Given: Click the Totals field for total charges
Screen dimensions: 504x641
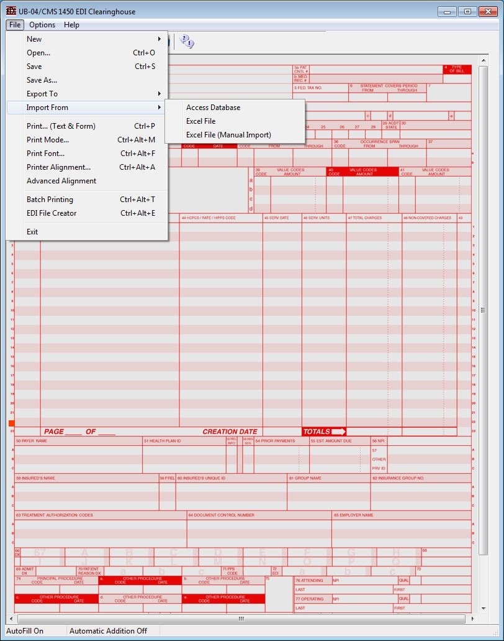Looking at the screenshot, I should tap(374, 431).
